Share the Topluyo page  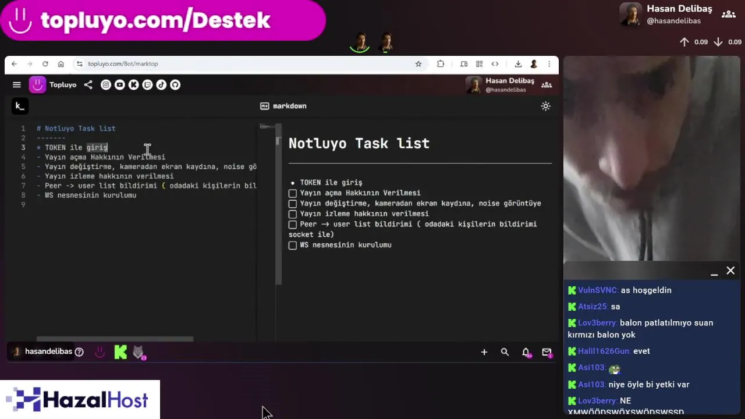coord(88,85)
